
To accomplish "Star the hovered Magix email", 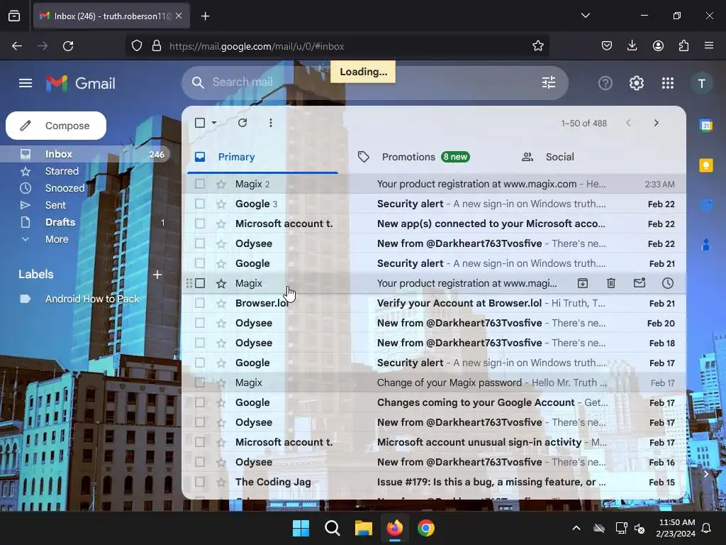I will 221,283.
